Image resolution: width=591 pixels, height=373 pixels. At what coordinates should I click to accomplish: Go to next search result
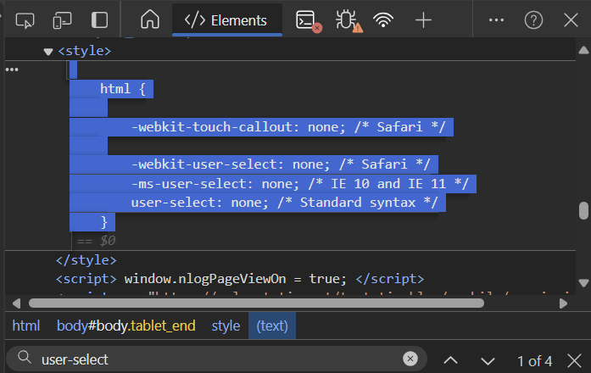point(488,361)
